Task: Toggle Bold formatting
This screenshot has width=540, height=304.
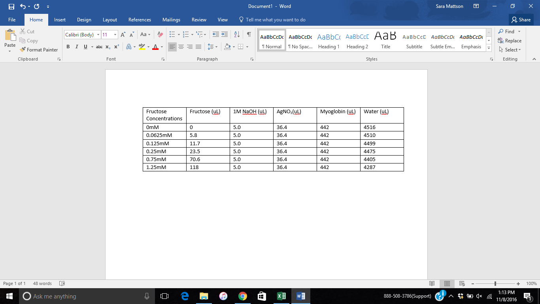Action: point(68,47)
